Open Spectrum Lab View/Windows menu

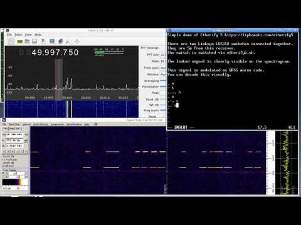click(x=74, y=124)
